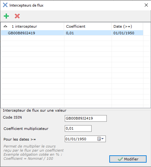This screenshot has width=151, height=167.
Task: Click the 01/01/1950 date cell in the table
Action: (x=127, y=33)
